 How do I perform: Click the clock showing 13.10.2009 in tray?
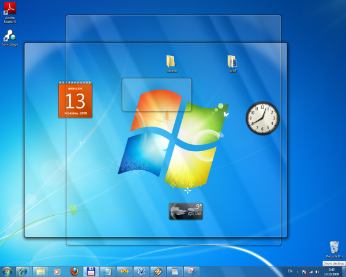click(332, 272)
